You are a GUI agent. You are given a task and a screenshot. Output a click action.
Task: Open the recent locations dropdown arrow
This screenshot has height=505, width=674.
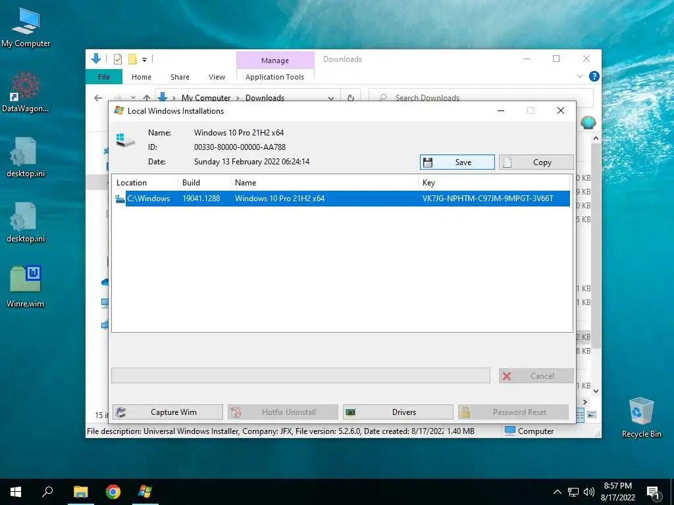click(133, 98)
